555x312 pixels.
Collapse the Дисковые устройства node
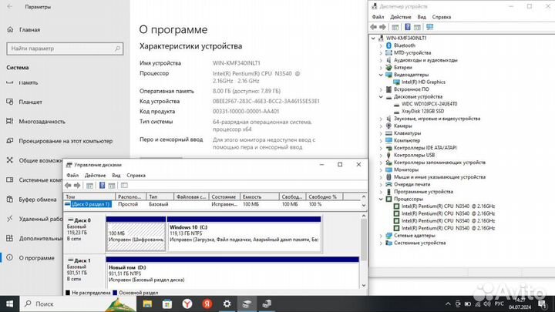pos(381,96)
